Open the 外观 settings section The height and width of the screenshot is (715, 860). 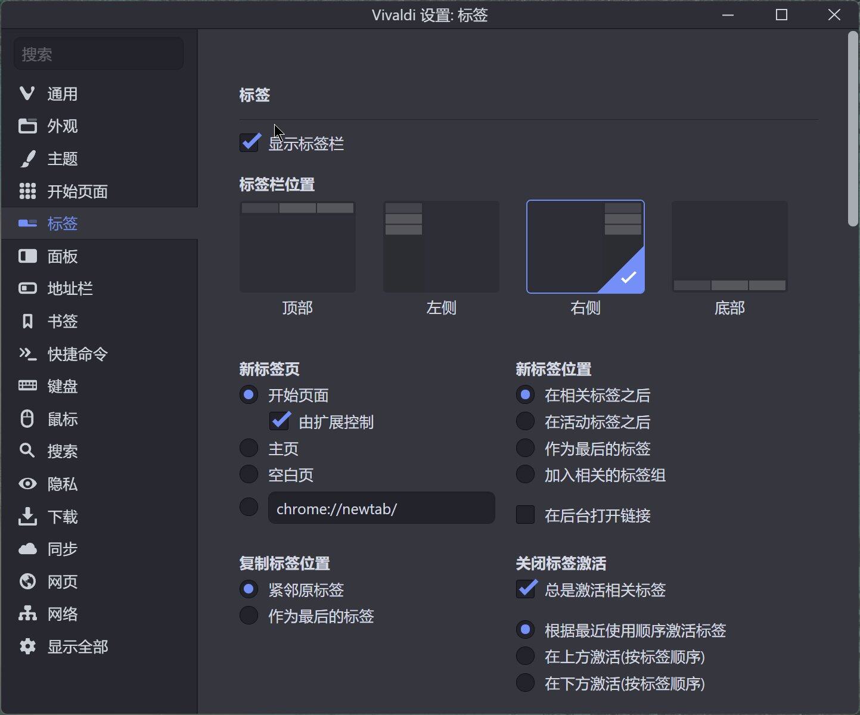point(99,126)
